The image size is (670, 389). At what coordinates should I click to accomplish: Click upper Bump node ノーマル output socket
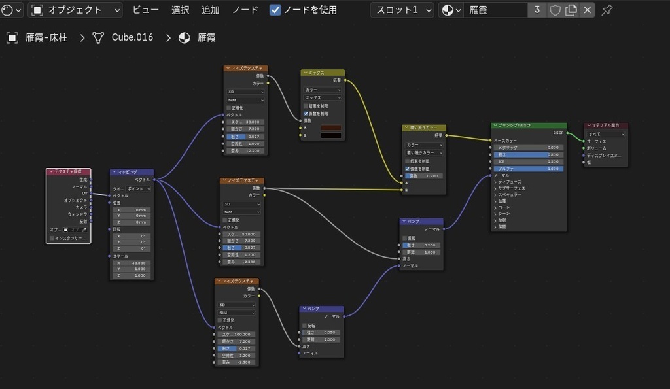(x=444, y=229)
